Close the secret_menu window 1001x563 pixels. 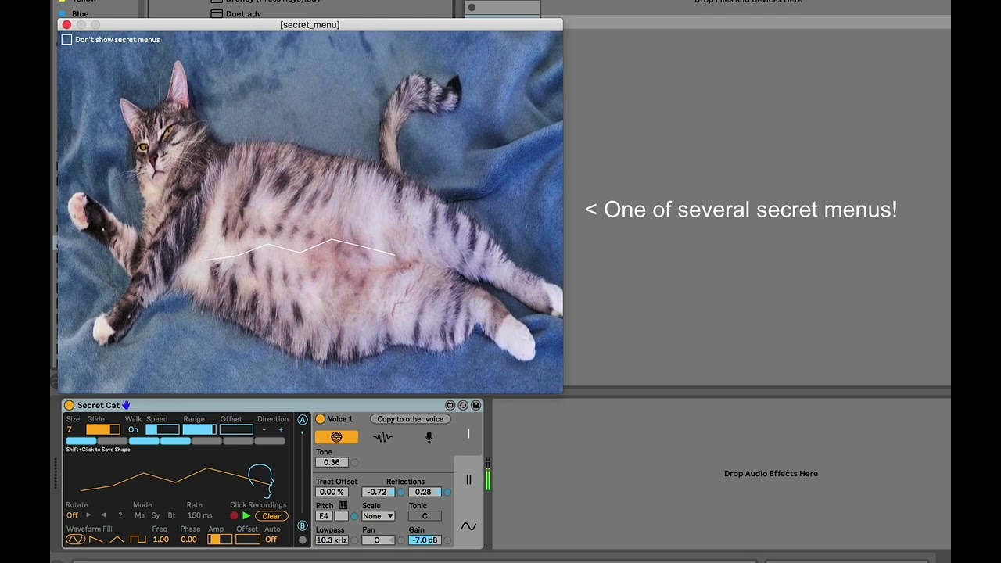[x=66, y=25]
